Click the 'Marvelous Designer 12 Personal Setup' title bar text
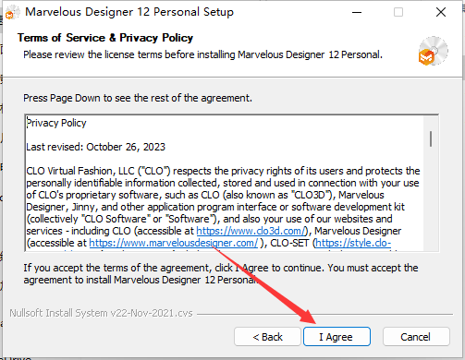 coord(129,12)
